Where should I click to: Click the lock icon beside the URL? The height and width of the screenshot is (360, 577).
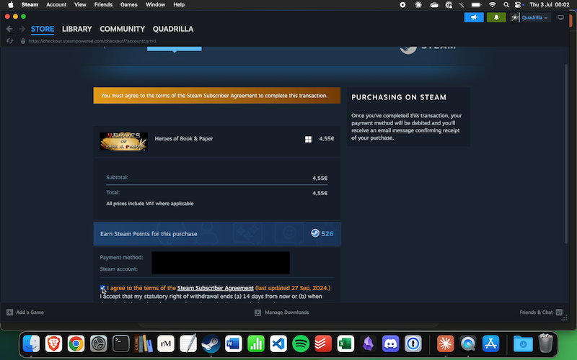[x=23, y=41]
